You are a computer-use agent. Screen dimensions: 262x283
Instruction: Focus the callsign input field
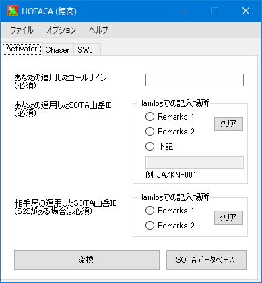[195, 80]
